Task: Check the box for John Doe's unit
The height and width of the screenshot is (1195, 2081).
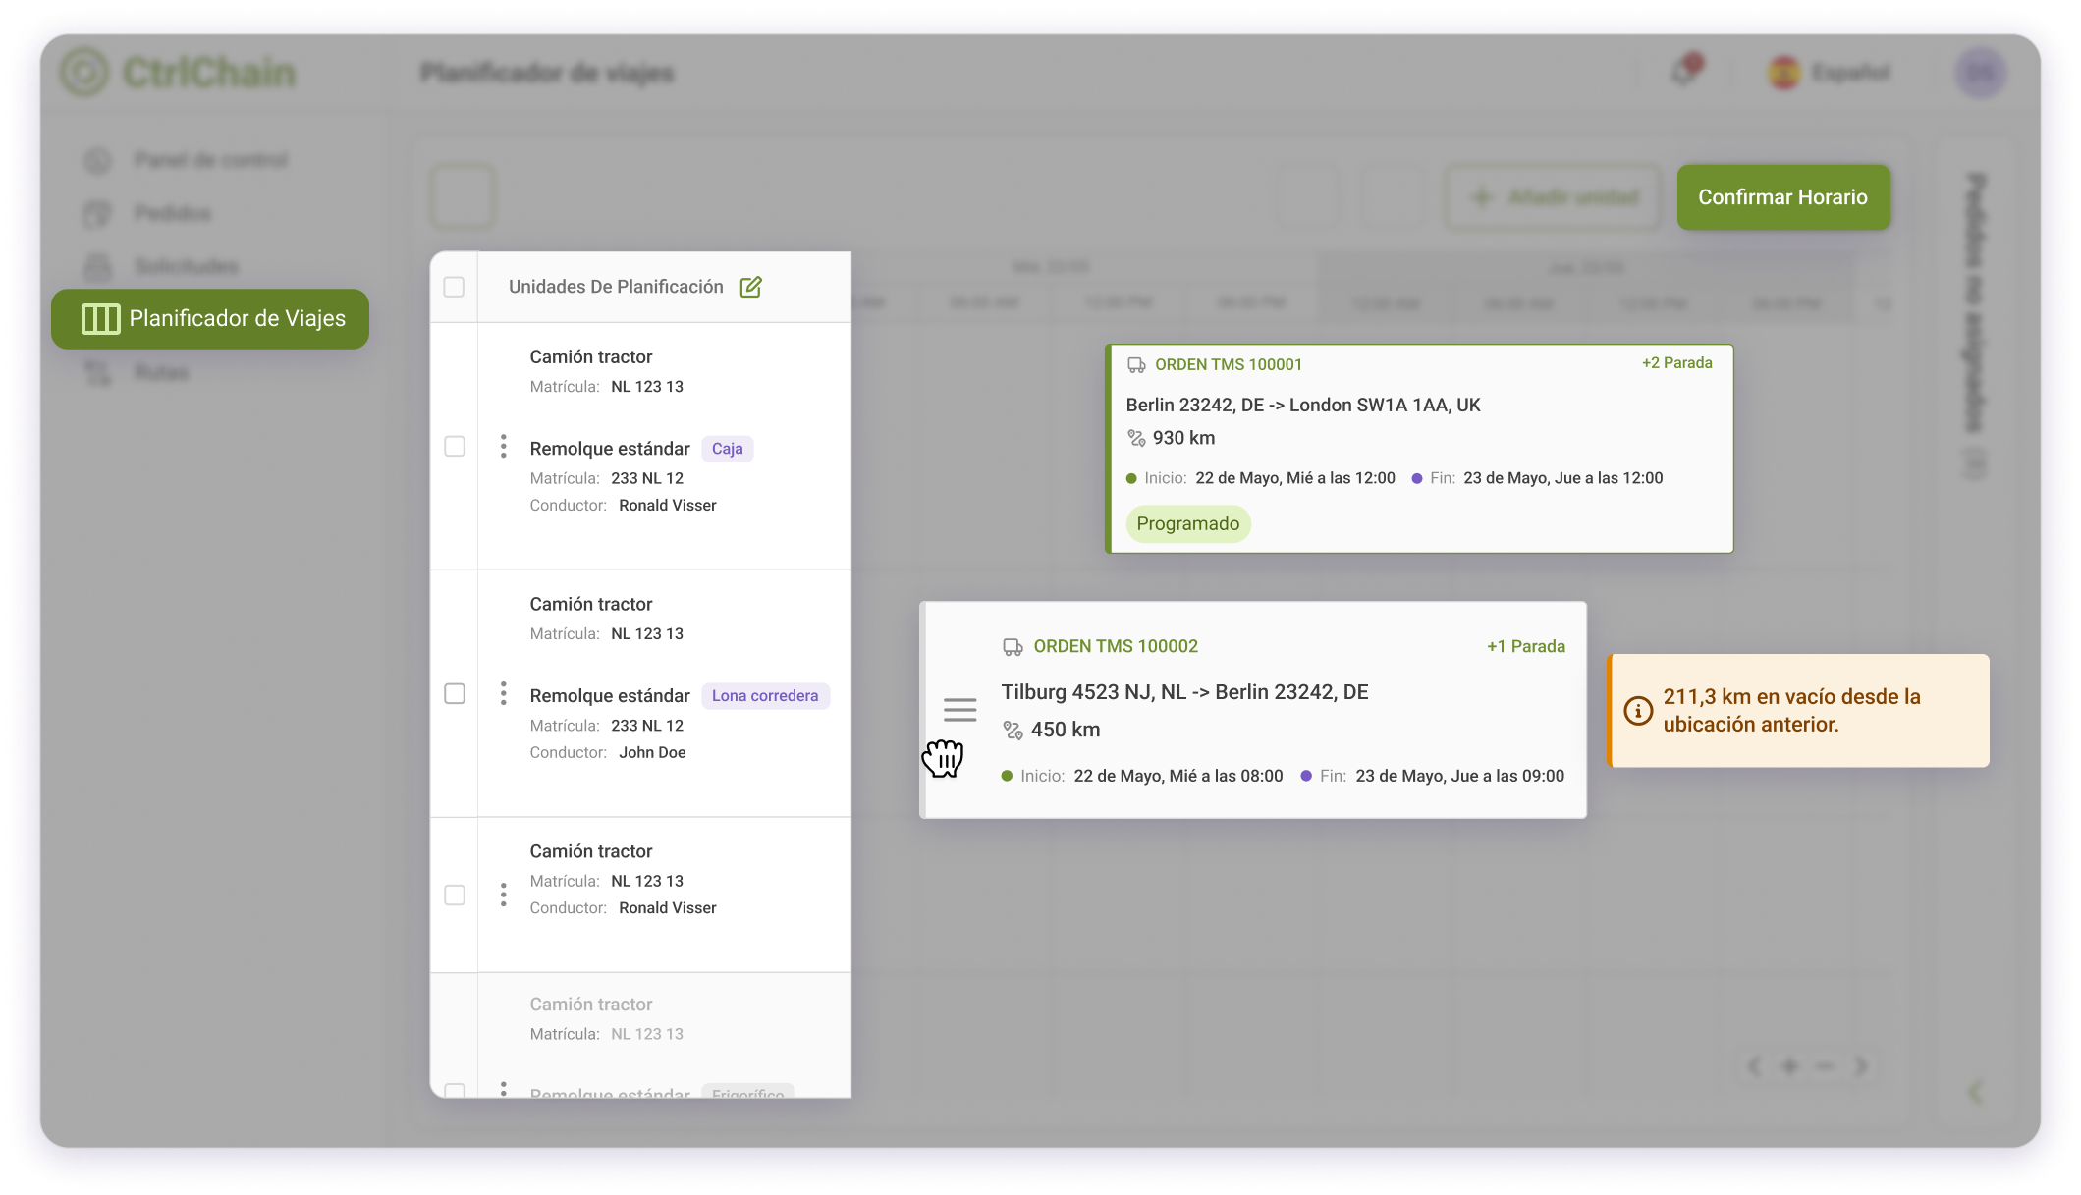Action: coord(455,694)
